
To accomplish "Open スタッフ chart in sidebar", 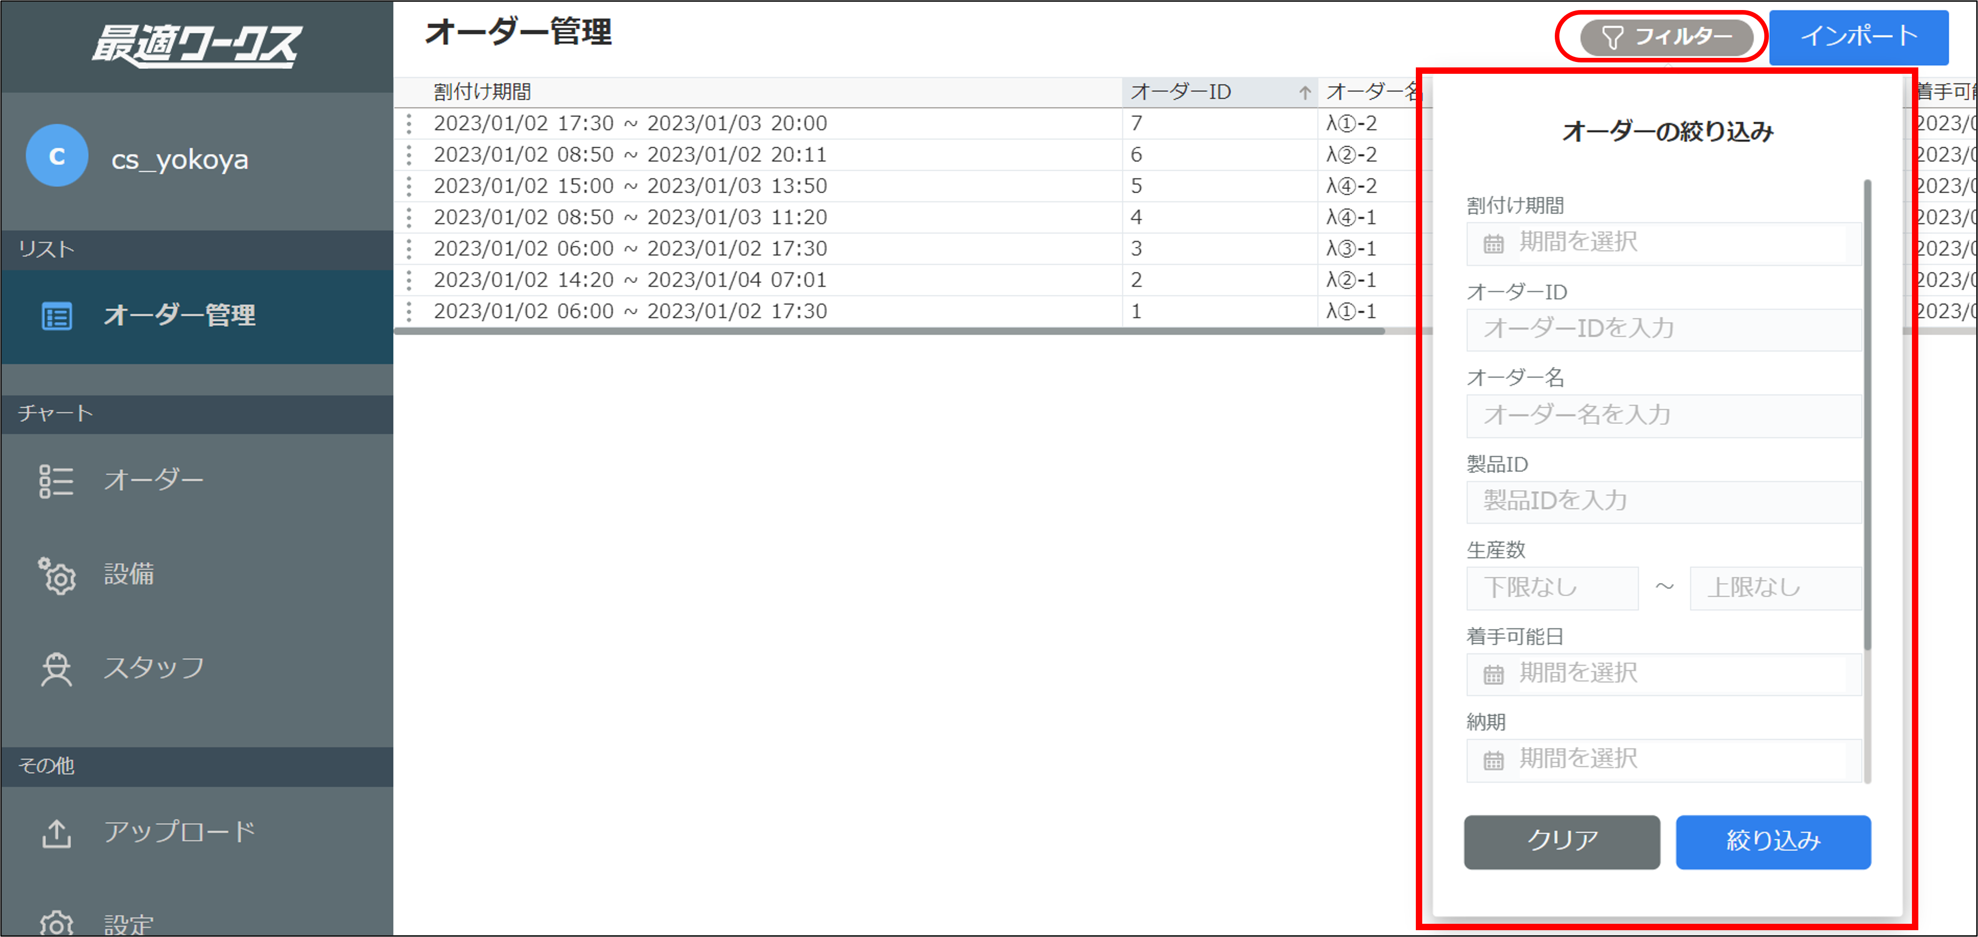I will pyautogui.click(x=197, y=669).
